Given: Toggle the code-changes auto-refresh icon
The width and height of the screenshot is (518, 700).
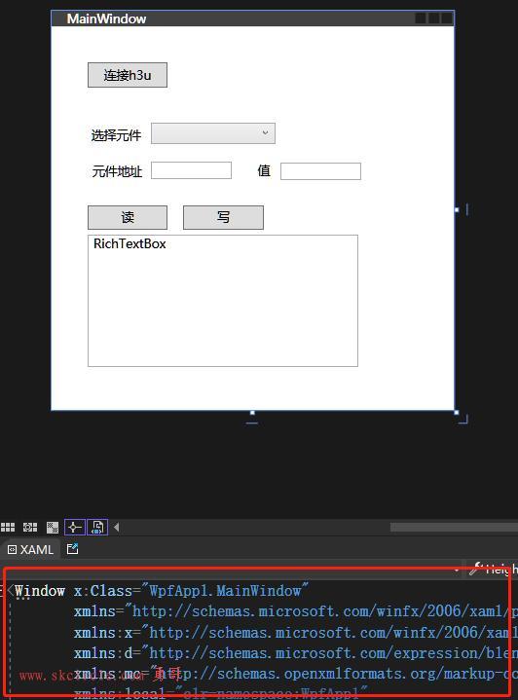Looking at the screenshot, I should point(97,528).
